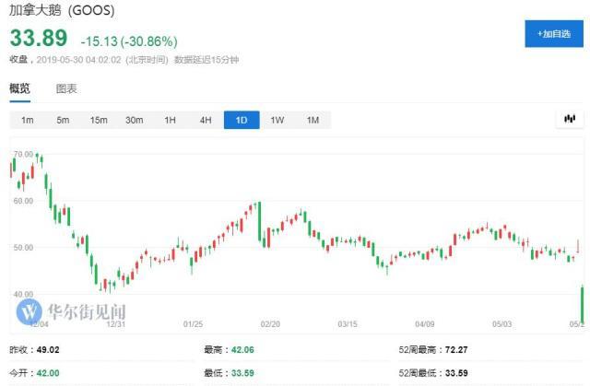The image size is (590, 386).
Task: Click the 70.00 price axis label
Action: 23,154
